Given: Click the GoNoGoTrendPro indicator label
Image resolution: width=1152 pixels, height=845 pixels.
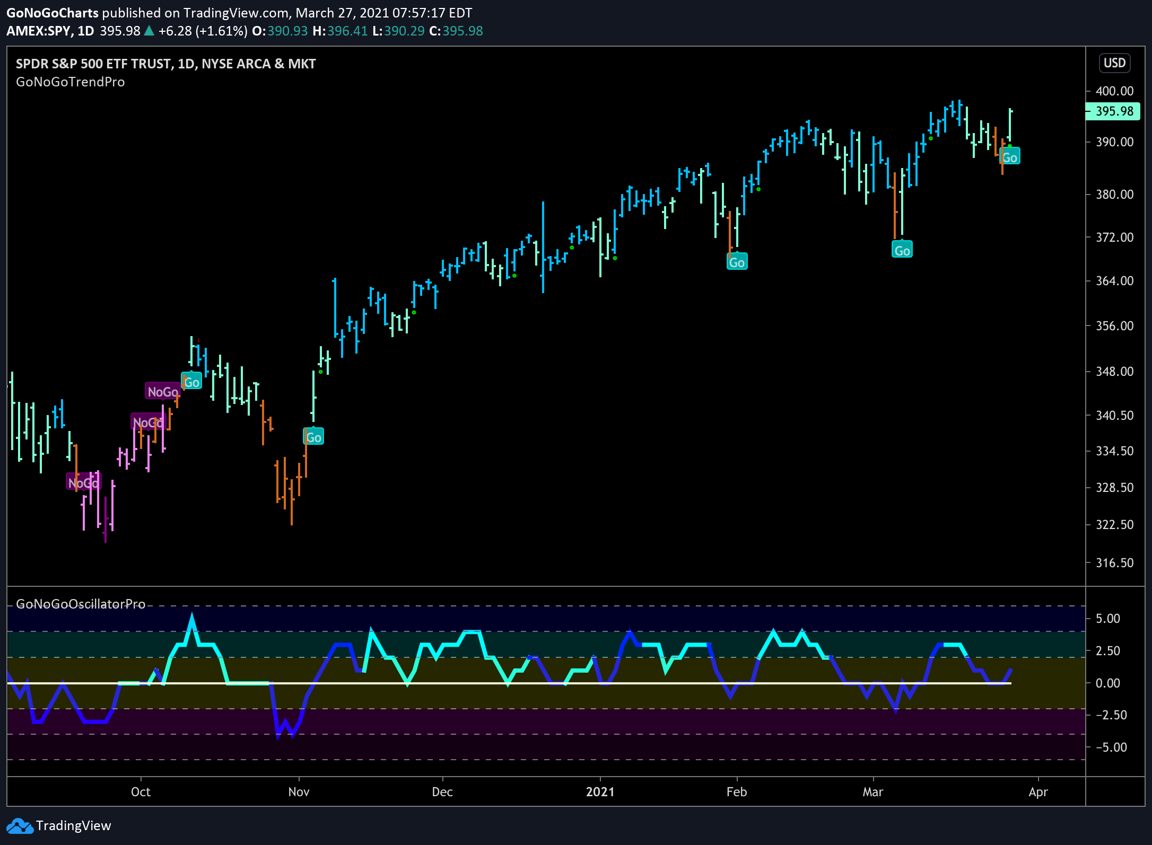Looking at the screenshot, I should pos(71,82).
